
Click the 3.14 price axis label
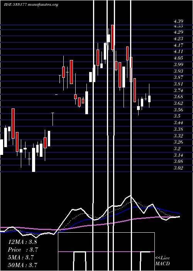click(178, 155)
